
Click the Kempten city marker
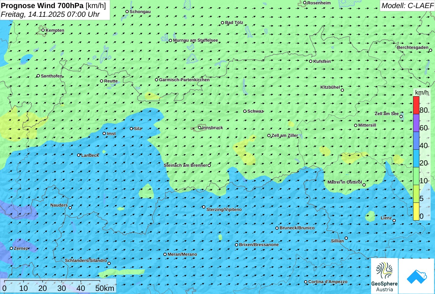(x=43, y=30)
